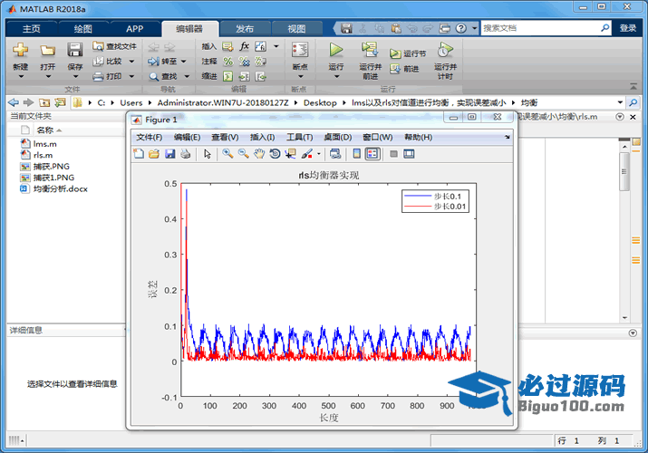Image resolution: width=648 pixels, height=453 pixels.
Task: Expand the 断点 breakpoints dropdown
Action: [300, 77]
